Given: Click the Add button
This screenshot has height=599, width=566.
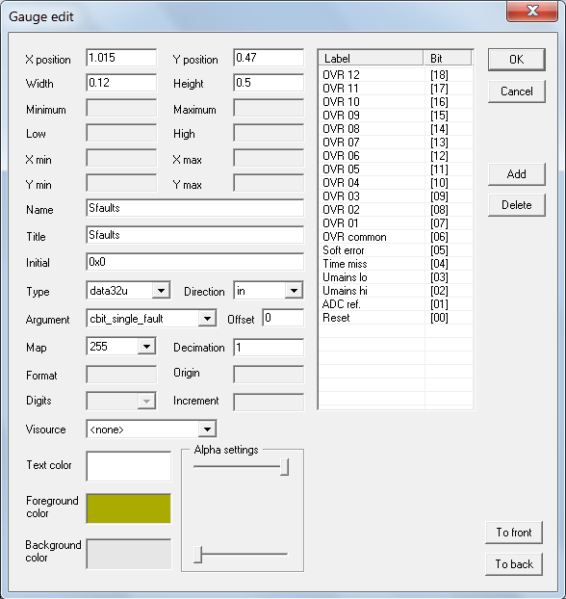Looking at the screenshot, I should [516, 174].
